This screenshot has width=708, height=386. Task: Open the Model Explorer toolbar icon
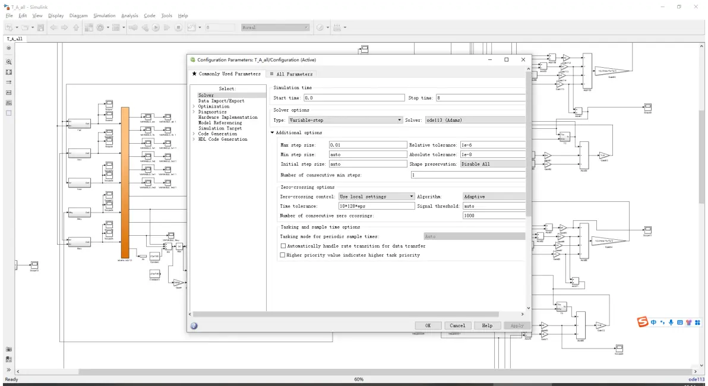[116, 27]
